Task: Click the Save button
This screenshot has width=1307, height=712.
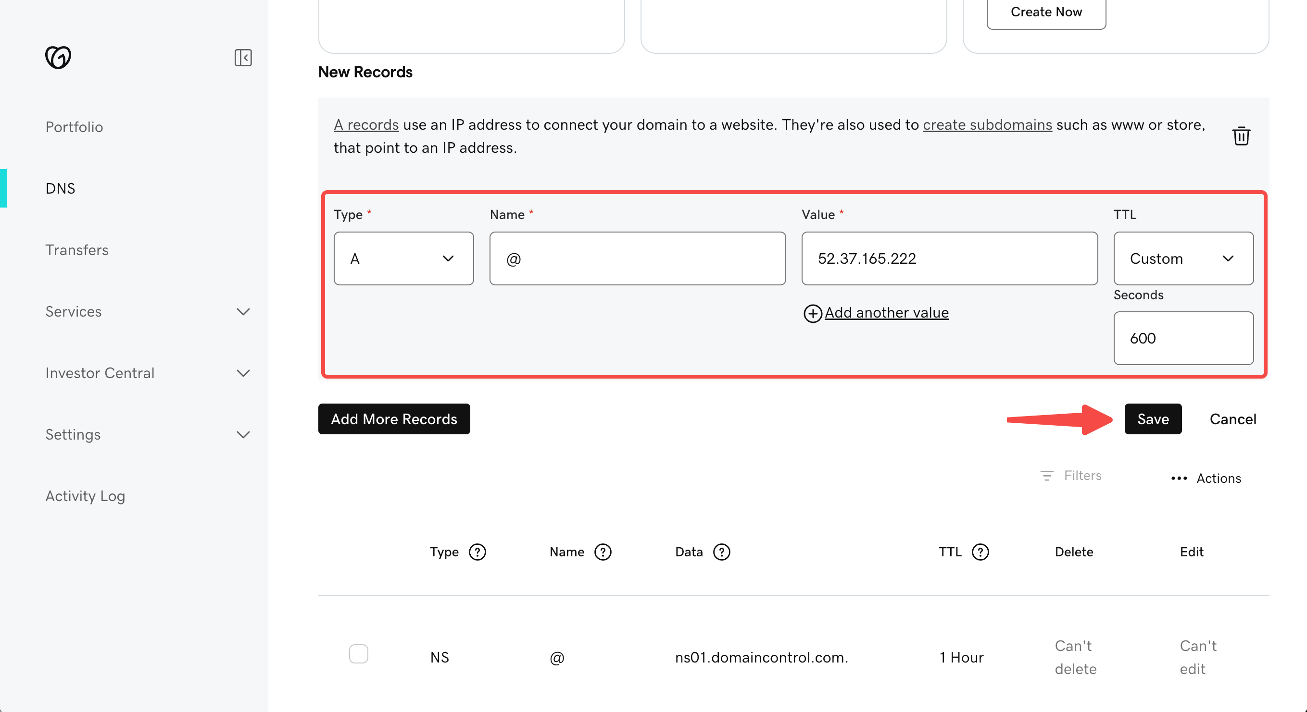Action: coord(1152,418)
